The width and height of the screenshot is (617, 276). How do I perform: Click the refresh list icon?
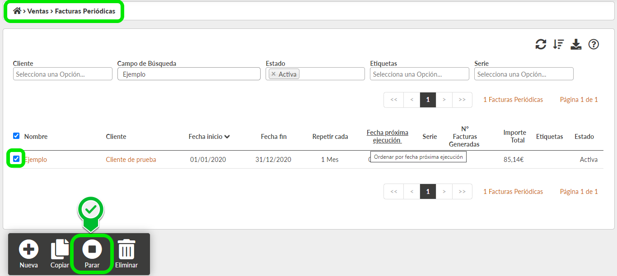tap(541, 44)
